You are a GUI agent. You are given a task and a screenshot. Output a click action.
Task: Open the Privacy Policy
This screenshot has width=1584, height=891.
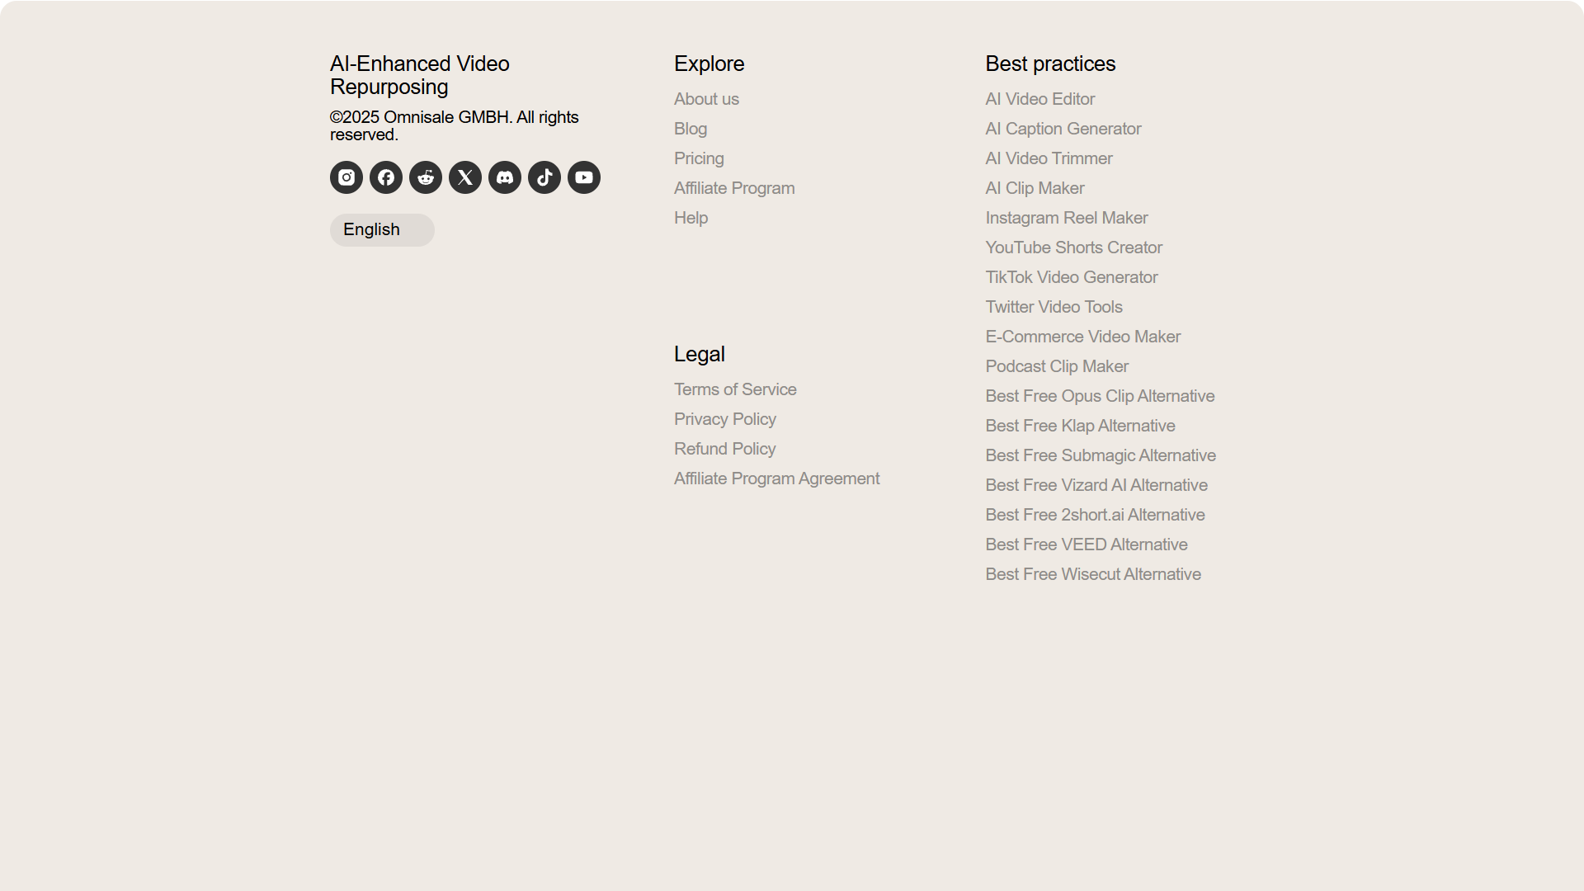725,419
